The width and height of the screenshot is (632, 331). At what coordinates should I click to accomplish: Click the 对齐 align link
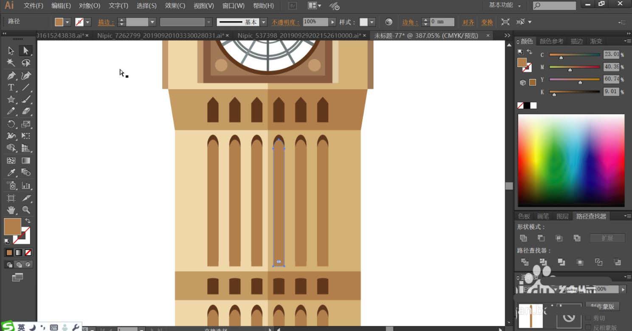pos(468,22)
